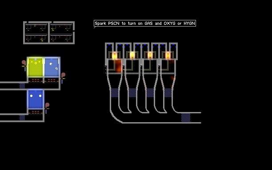This screenshot has width=272, height=170.
Task: Click blue dotted filter below the yellow tank pipe
Action: pyautogui.click(x=22, y=86)
